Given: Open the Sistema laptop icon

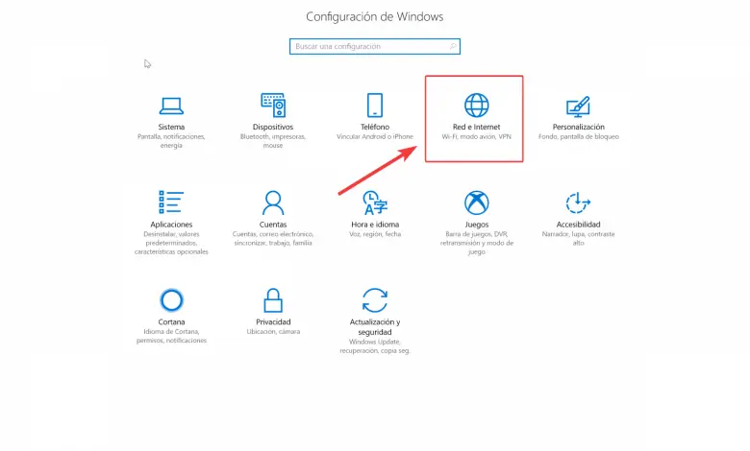Looking at the screenshot, I should [x=171, y=106].
